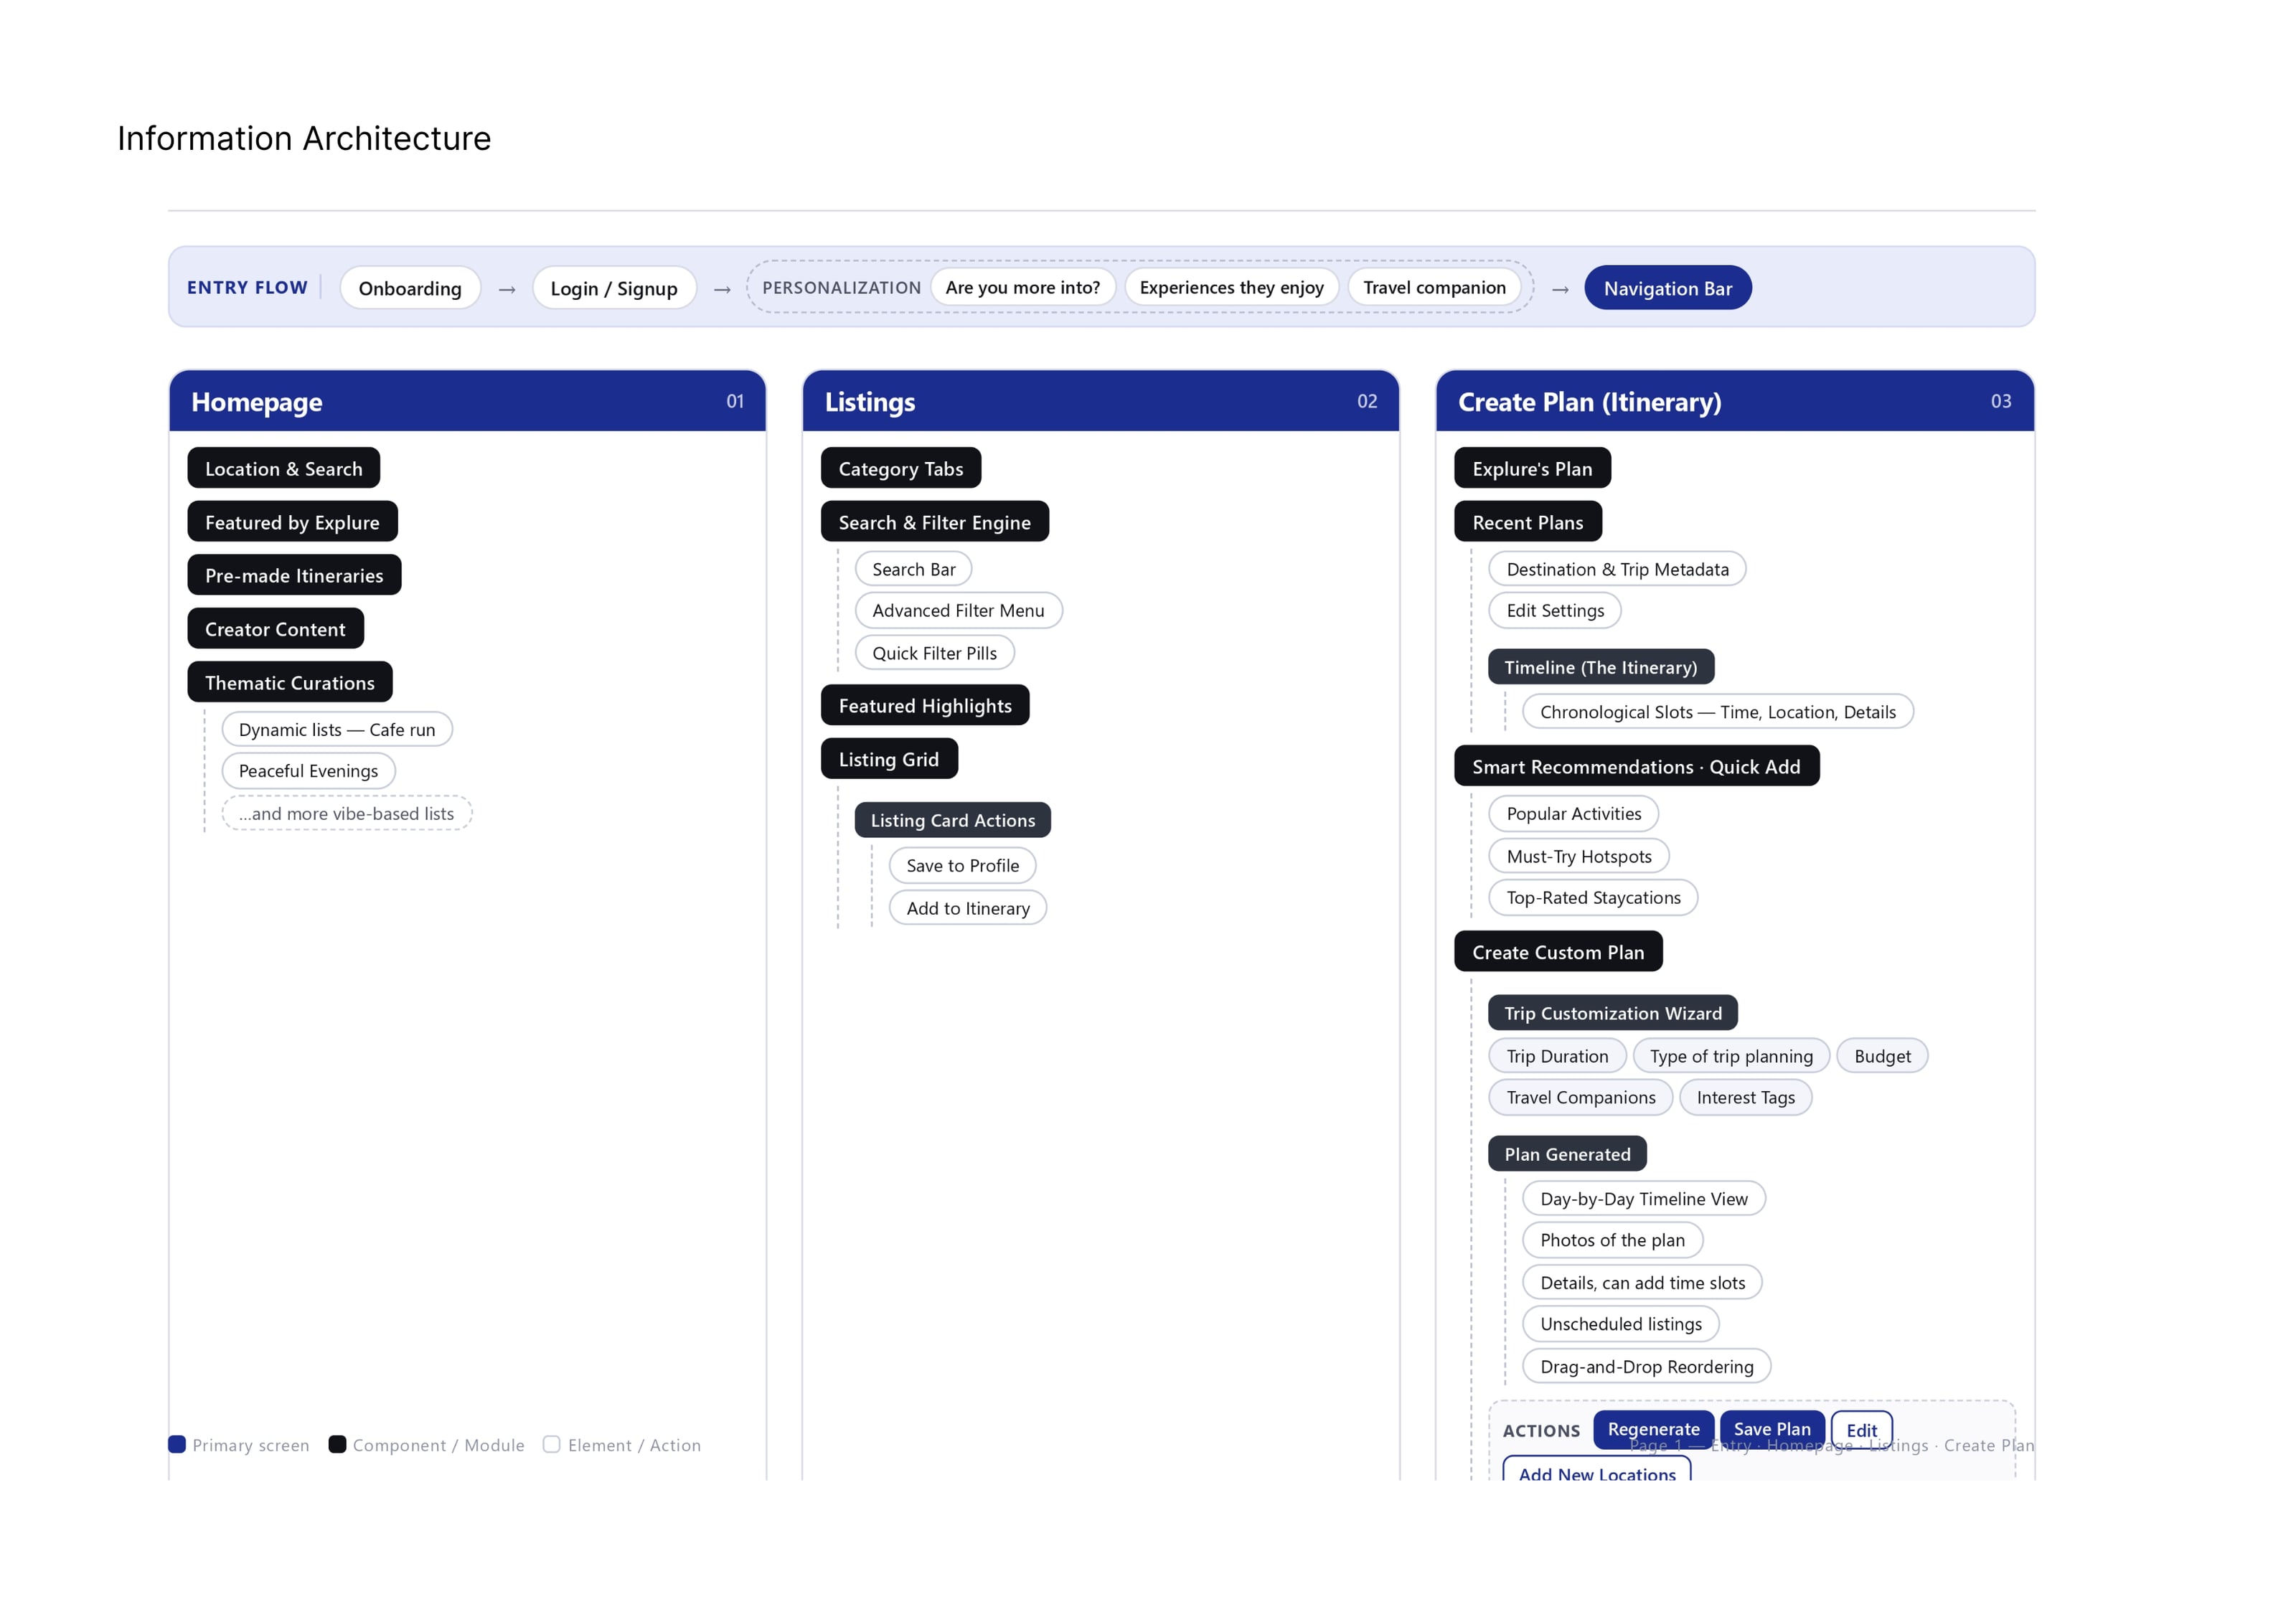Viewport: 2296px width, 1622px height.
Task: Click the Travel Companions pill
Action: tap(1580, 1097)
